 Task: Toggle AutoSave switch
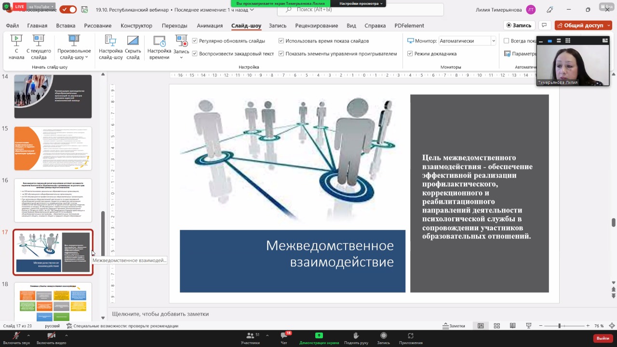[x=68, y=10]
